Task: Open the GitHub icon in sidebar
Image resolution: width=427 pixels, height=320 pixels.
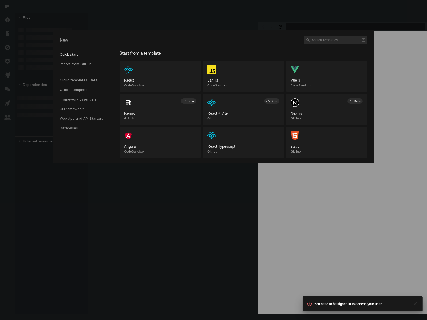Action: point(7,75)
